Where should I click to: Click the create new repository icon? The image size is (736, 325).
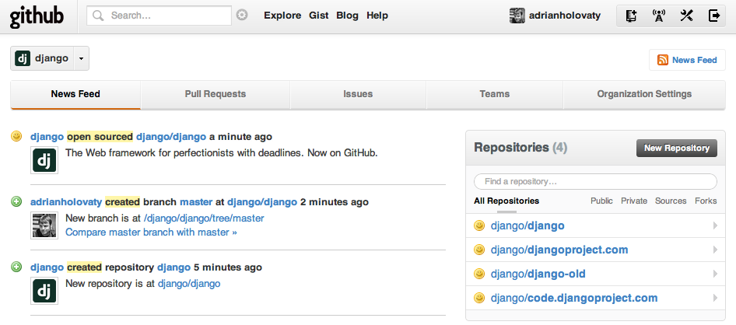pos(632,16)
